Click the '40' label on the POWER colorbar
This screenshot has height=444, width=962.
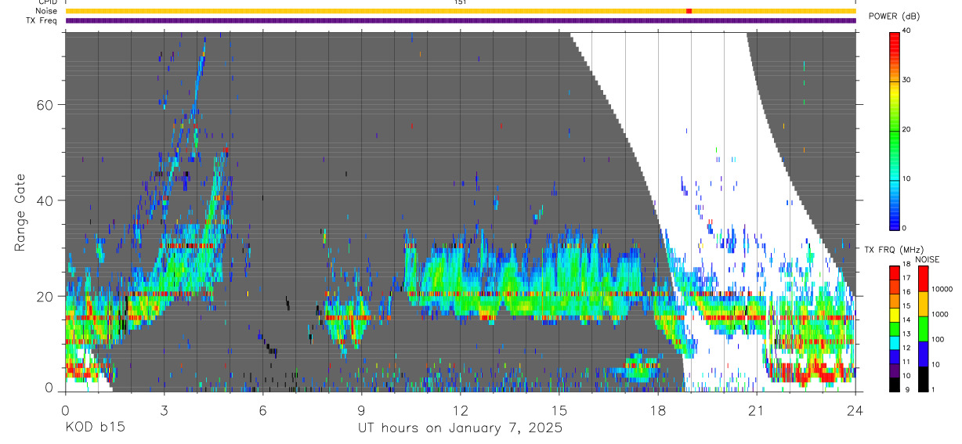click(x=907, y=31)
